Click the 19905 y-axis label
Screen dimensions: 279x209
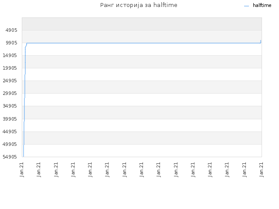[x=10, y=68]
